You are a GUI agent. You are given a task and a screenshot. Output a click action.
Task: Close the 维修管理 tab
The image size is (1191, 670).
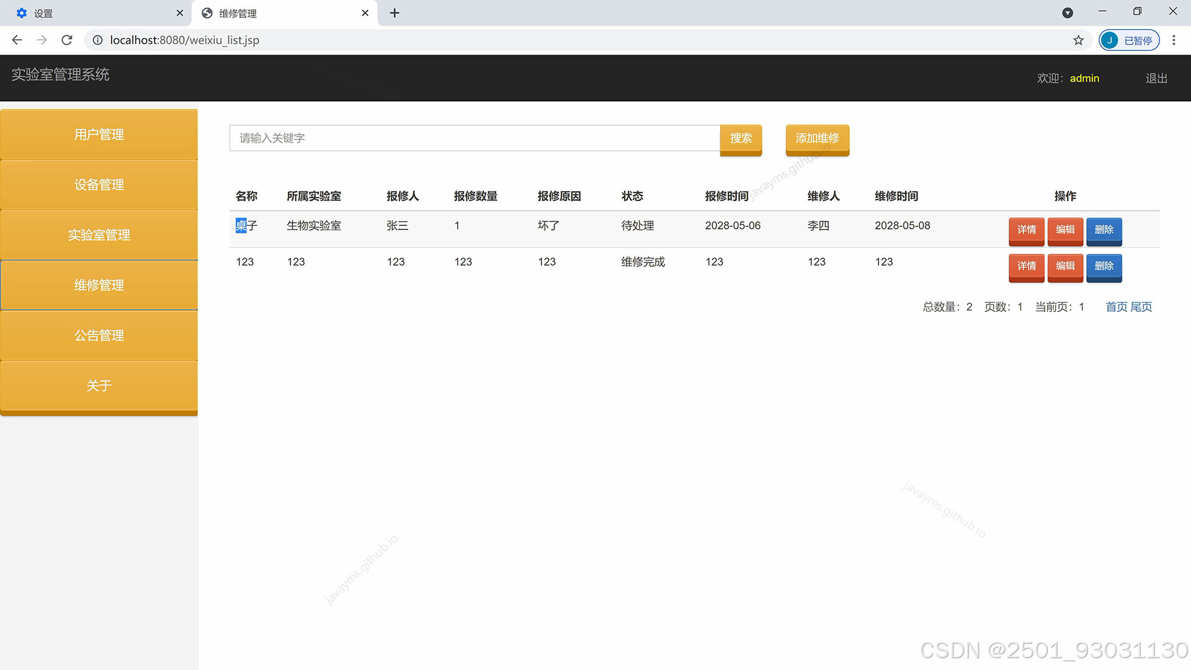[365, 13]
